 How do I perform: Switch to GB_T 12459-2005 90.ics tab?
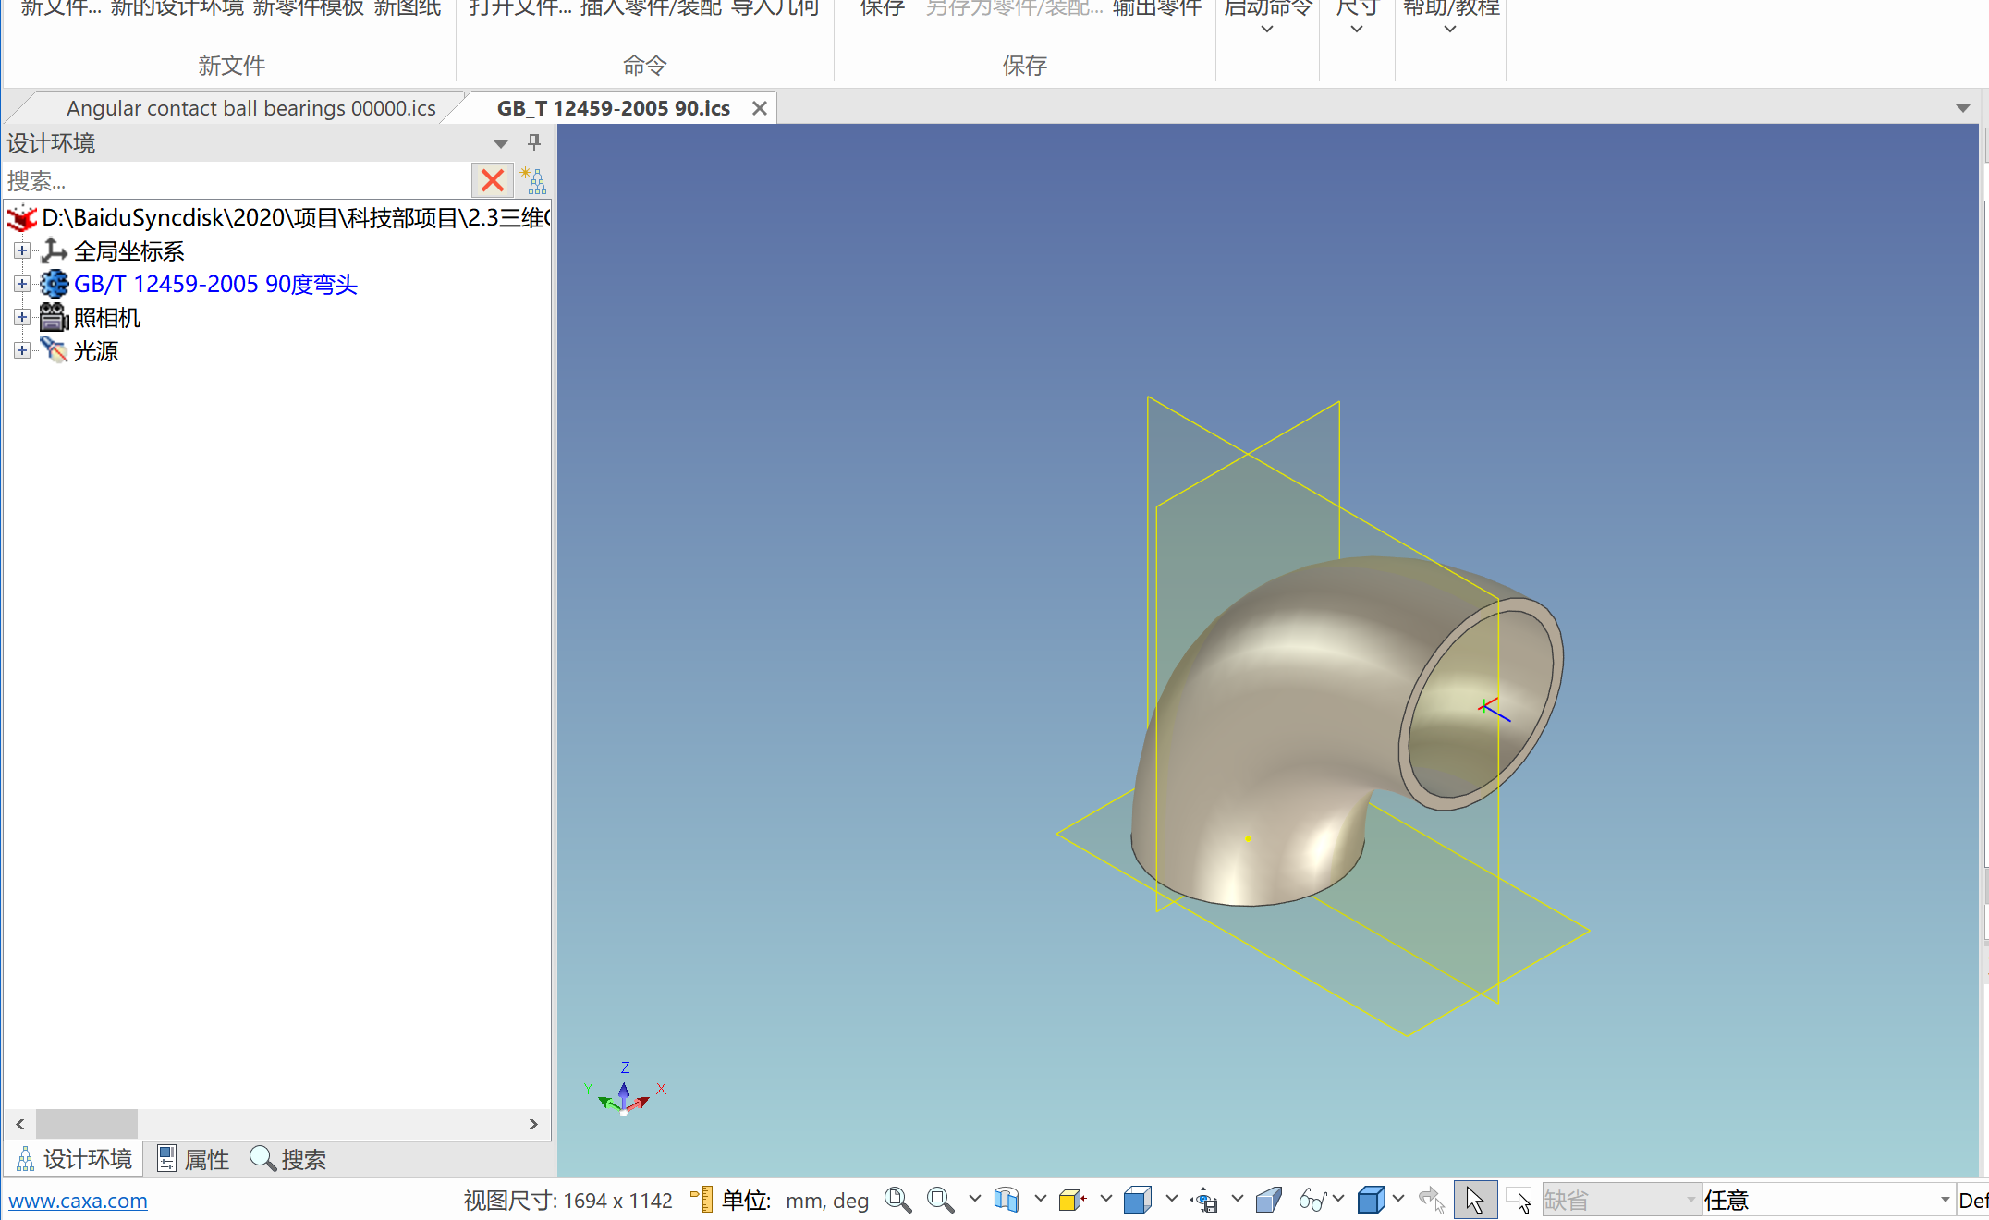click(614, 108)
